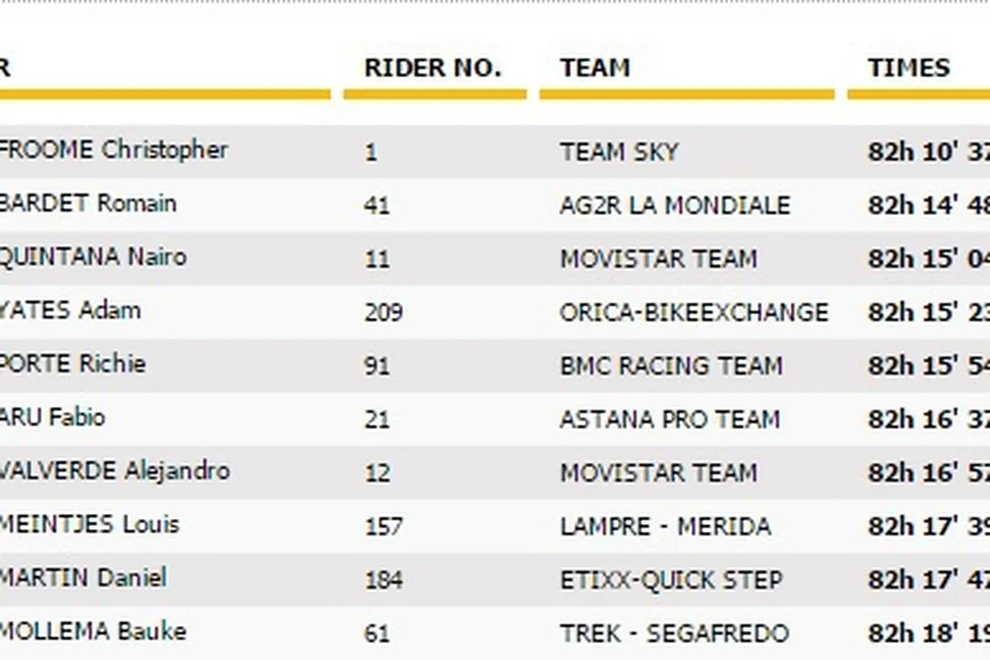Open rider FROOME Christopher
Viewport: 990px width, 660px height.
113,151
